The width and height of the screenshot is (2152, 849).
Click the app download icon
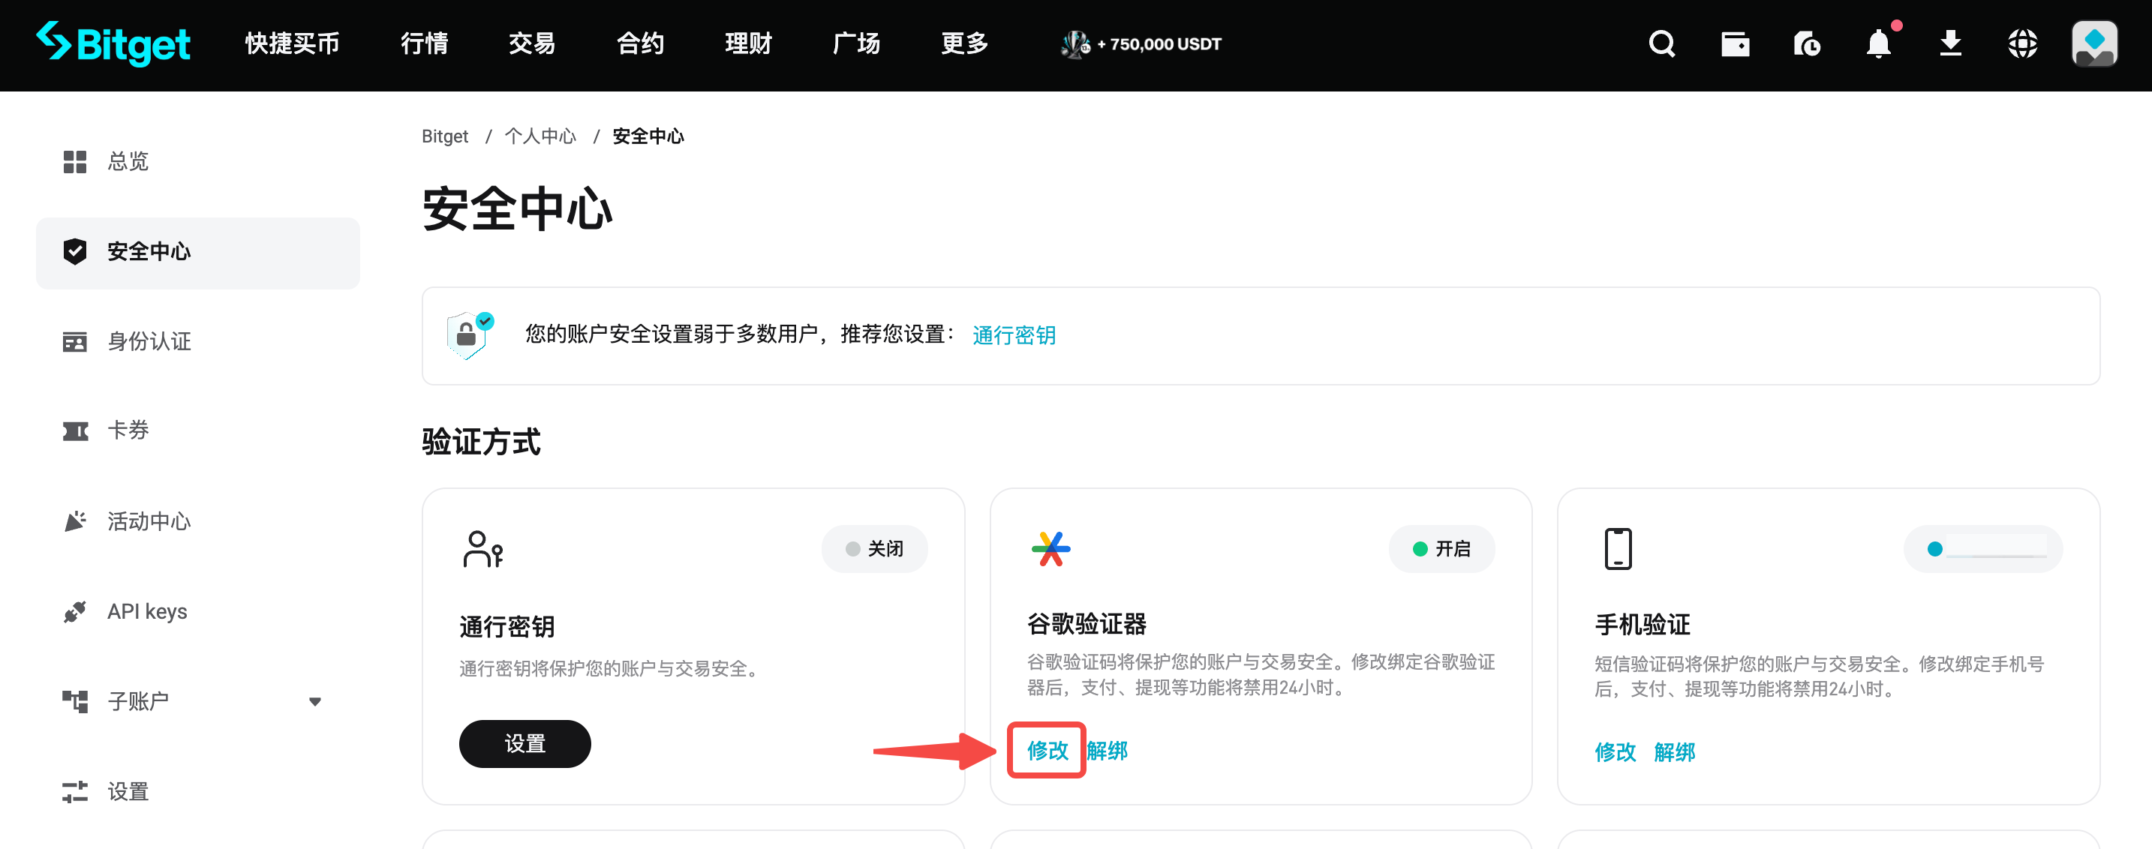pyautogui.click(x=1950, y=44)
